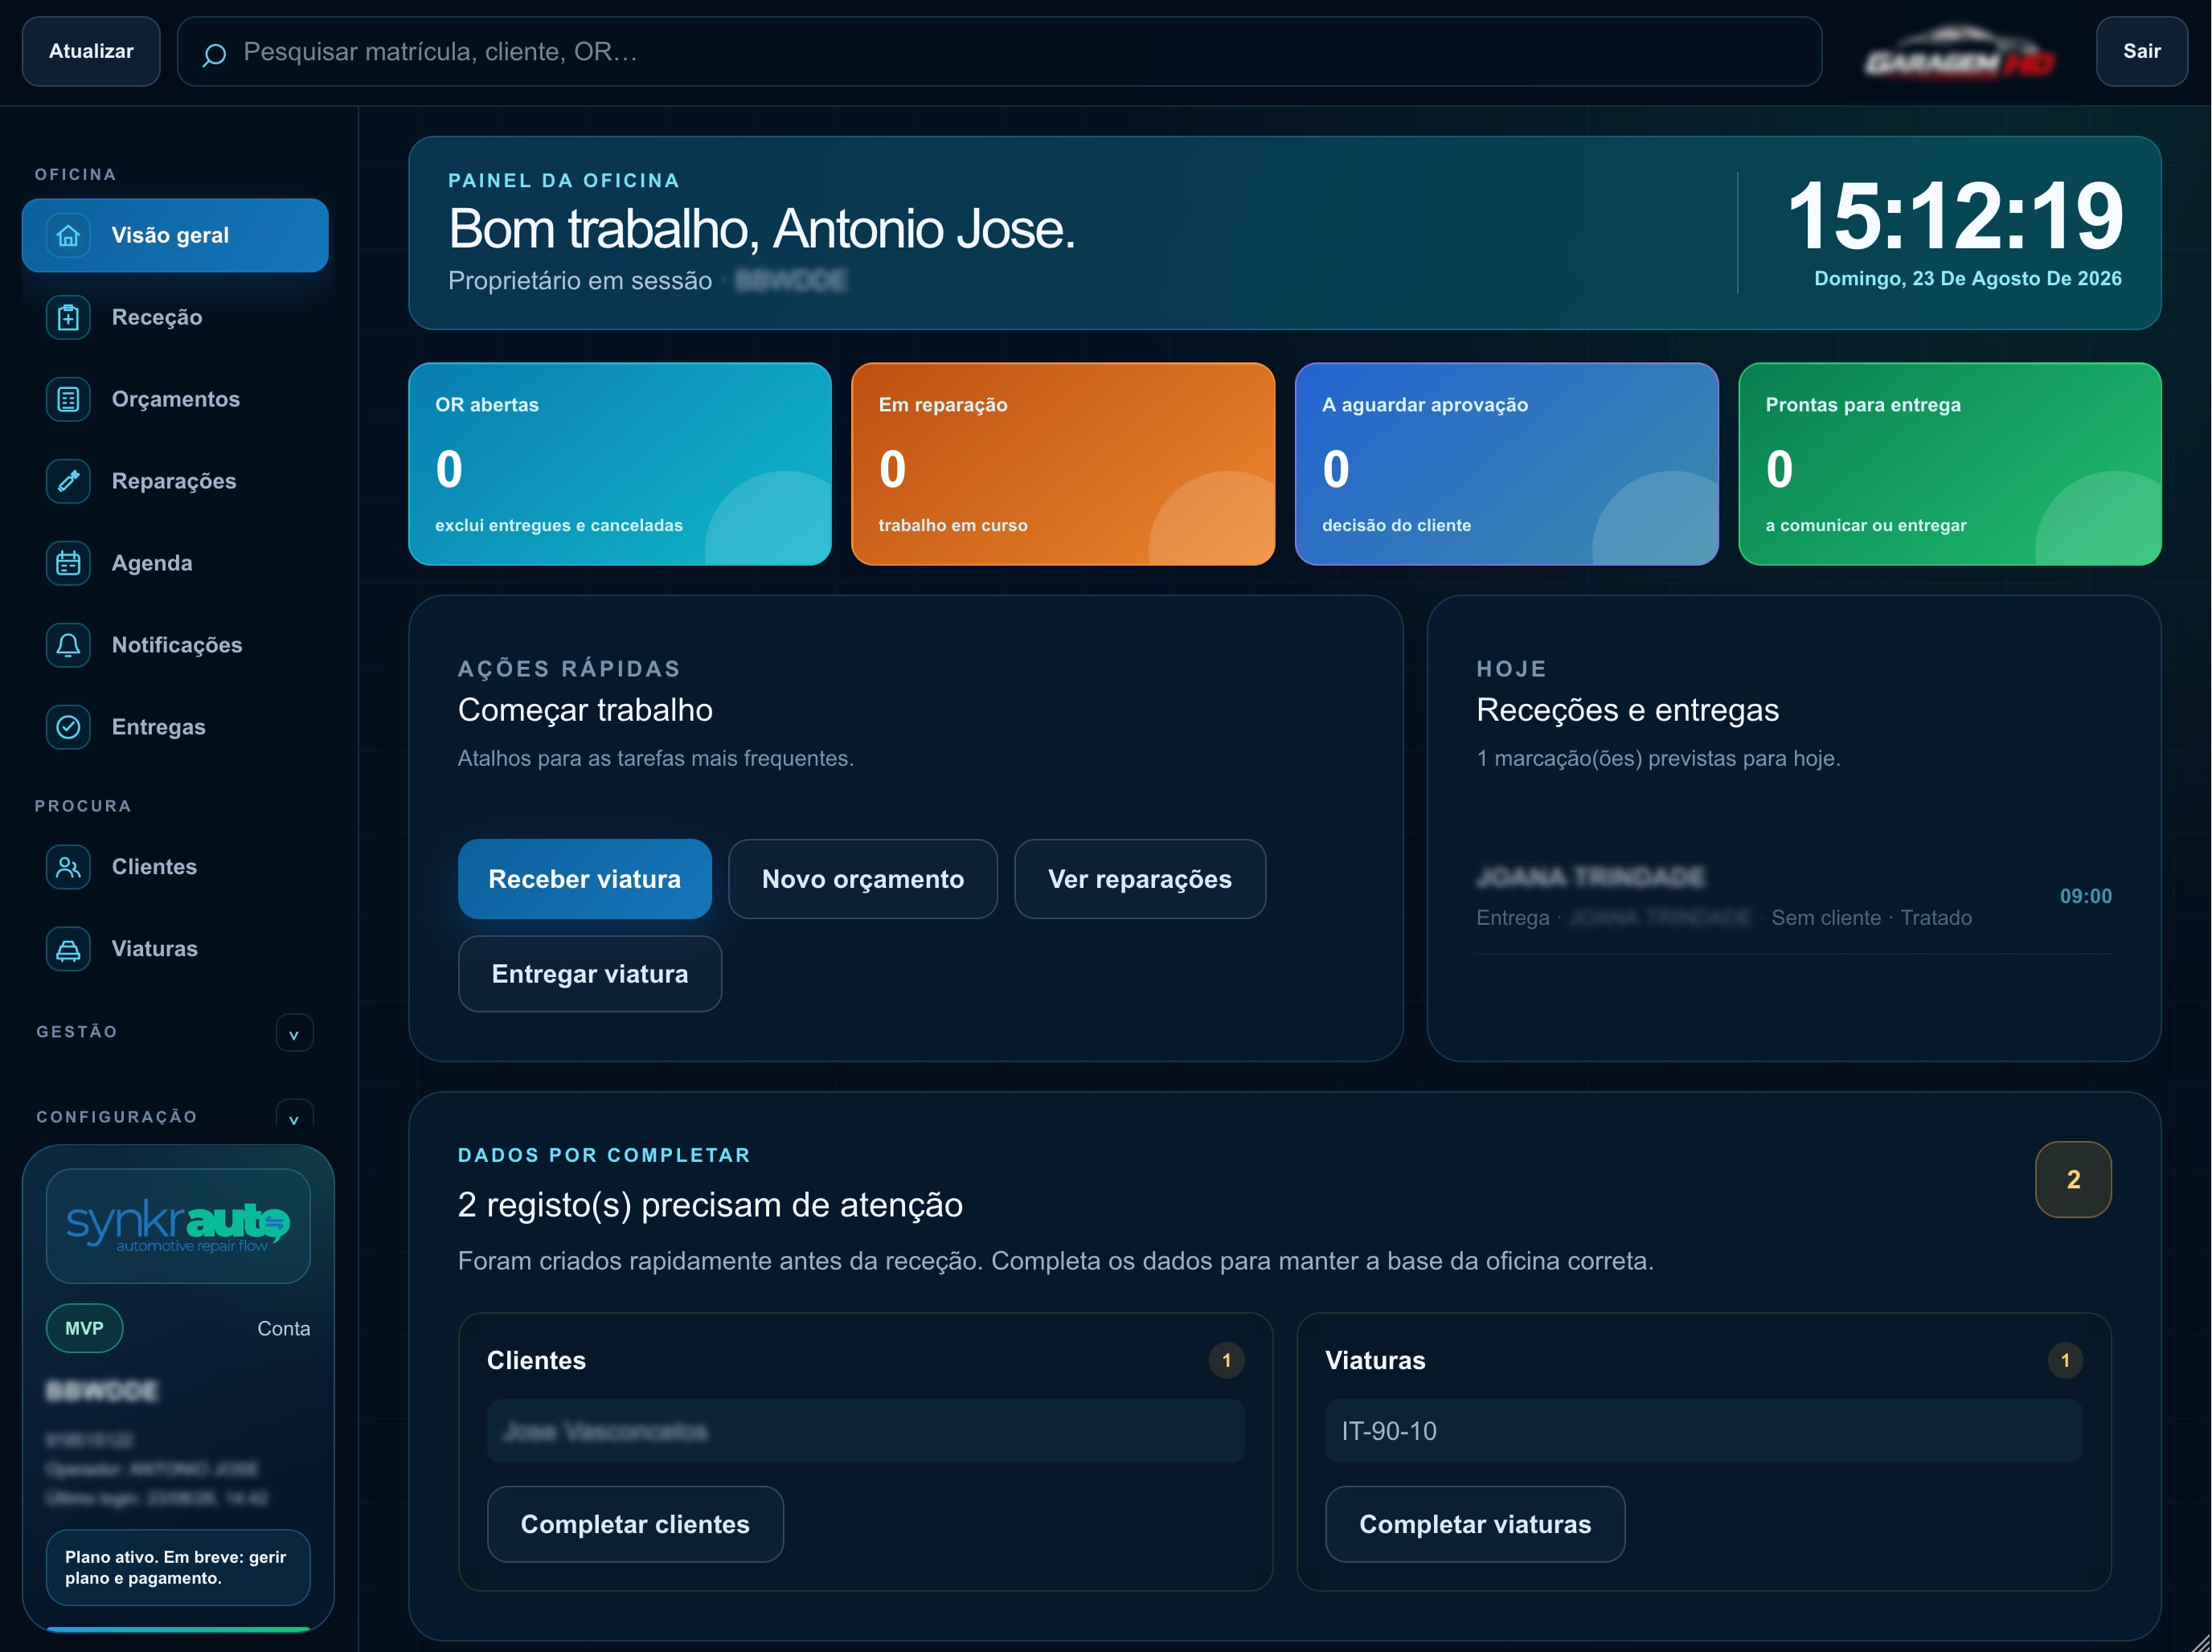Select the IT-90-10 vehicle entry
The height and width of the screenshot is (1652, 2212).
[x=1703, y=1430]
